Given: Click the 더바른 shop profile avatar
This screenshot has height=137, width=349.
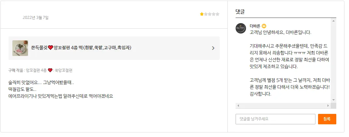Looking at the screenshot, I should coord(241,28).
